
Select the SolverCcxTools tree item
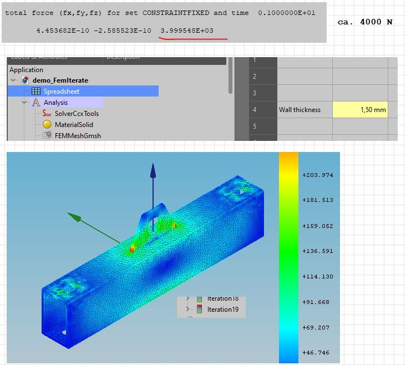[77, 114]
